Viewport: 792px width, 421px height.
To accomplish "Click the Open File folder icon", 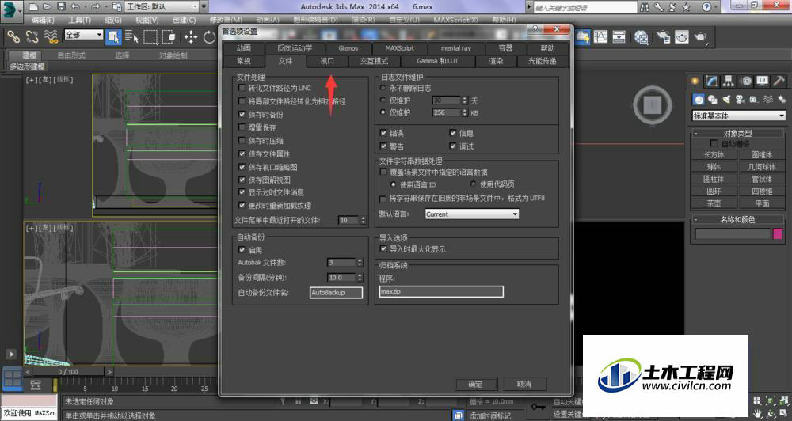I will 47,7.
